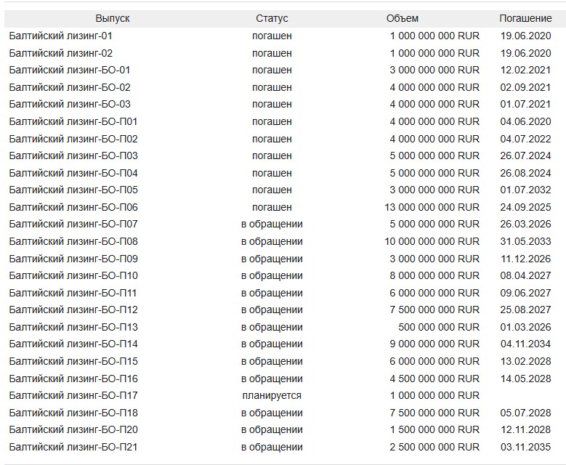
Task: Click redemption date 04.06.2020
Action: (525, 121)
